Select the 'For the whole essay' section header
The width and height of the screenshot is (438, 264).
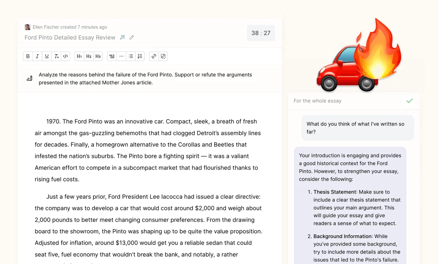pos(317,101)
